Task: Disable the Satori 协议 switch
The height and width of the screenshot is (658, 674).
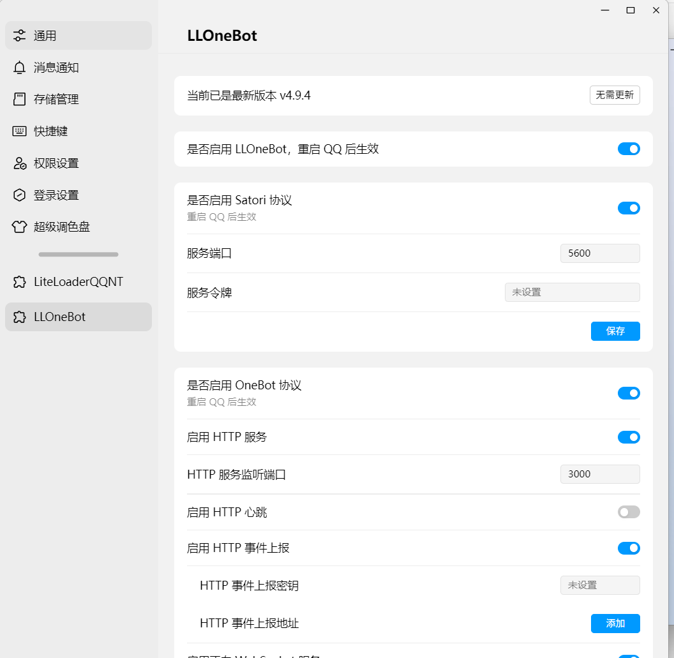Action: 629,209
